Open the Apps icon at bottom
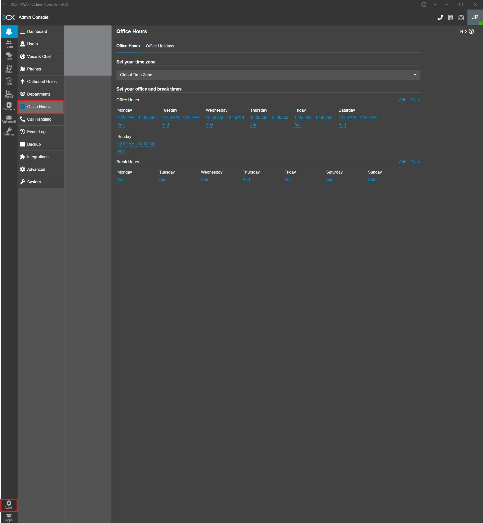483x523 pixels. (9, 517)
